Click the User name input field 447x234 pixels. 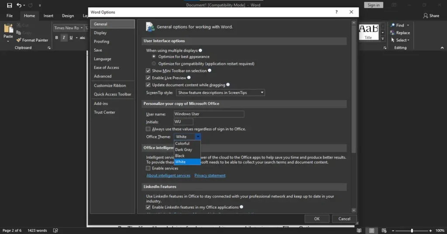209,114
